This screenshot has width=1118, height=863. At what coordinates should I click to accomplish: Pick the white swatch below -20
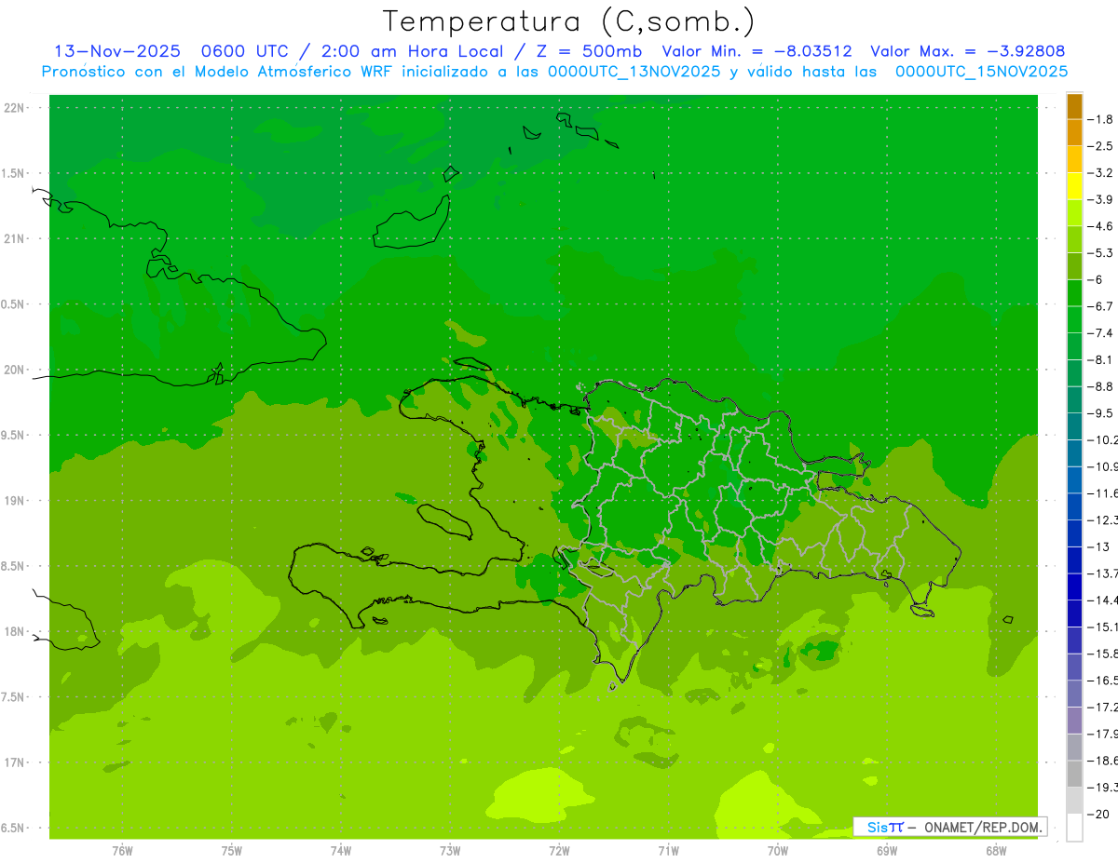1075,828
